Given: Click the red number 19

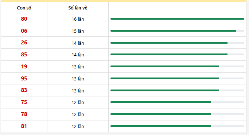Looking at the screenshot, I should coord(24,67).
